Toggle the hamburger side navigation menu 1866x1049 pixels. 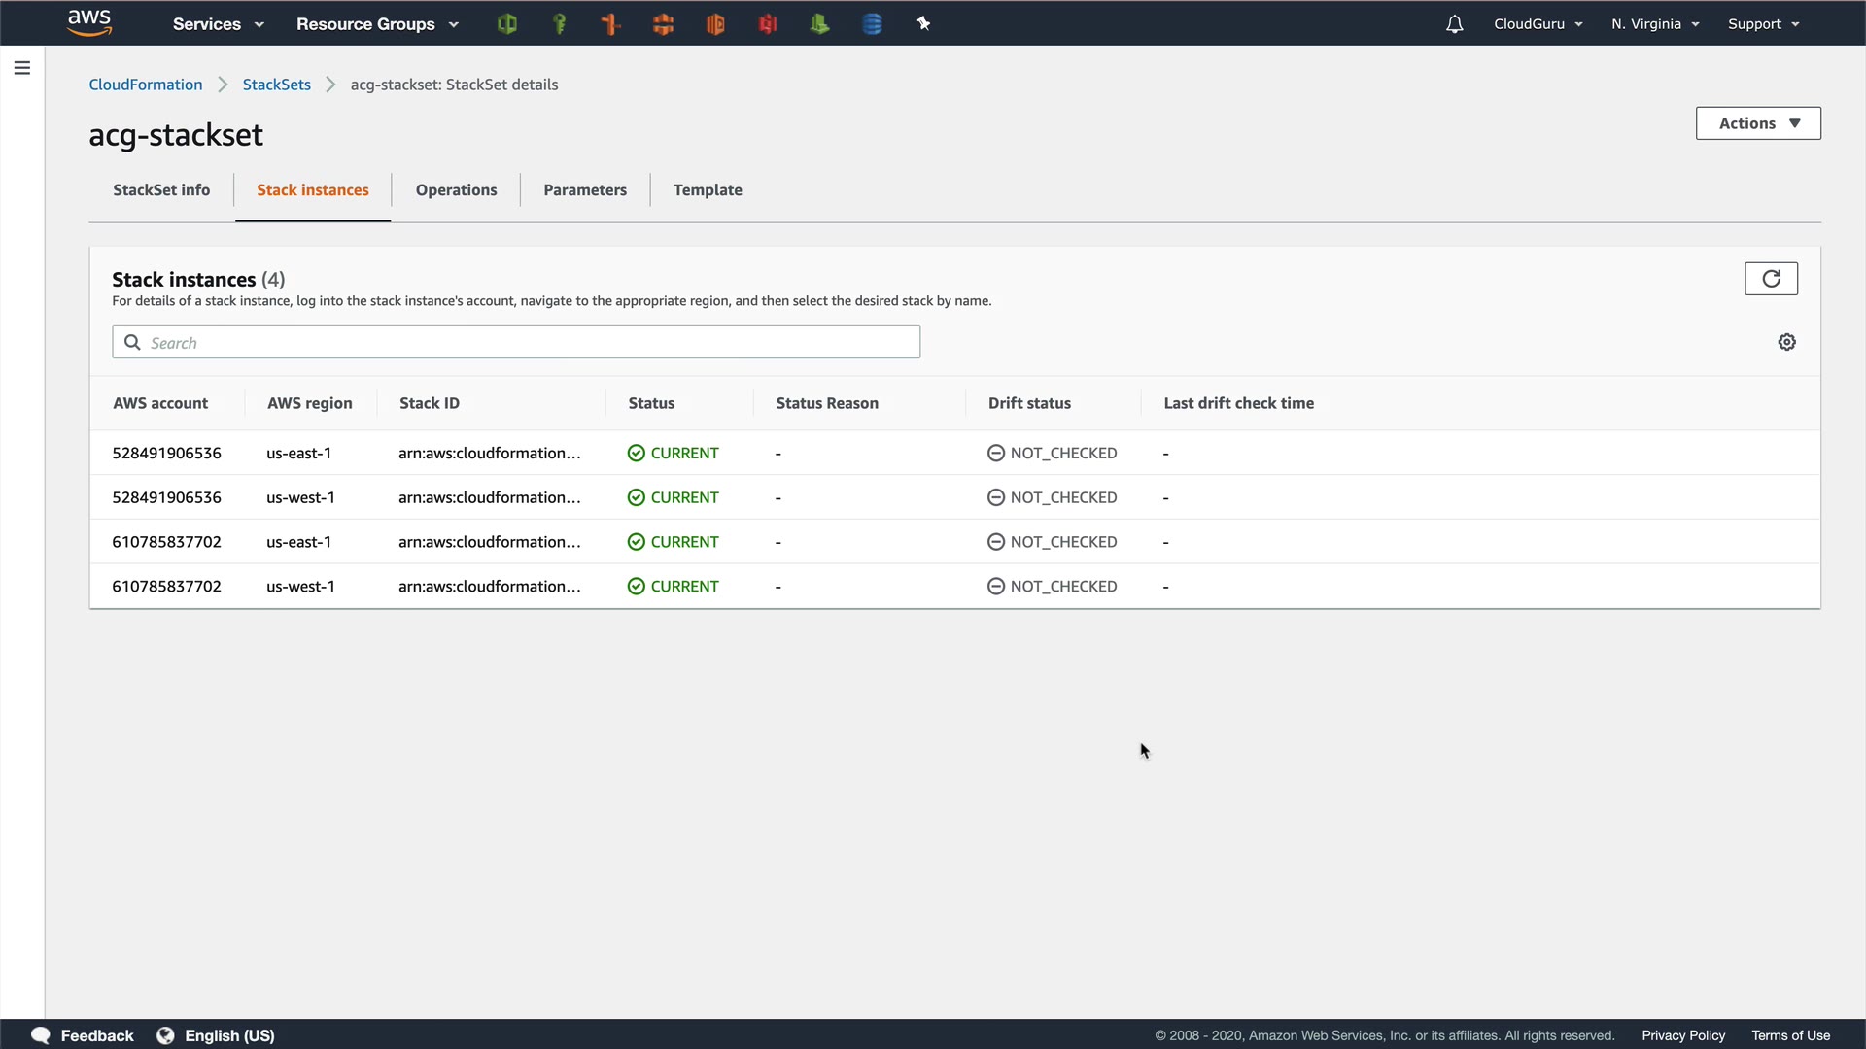pyautogui.click(x=22, y=68)
